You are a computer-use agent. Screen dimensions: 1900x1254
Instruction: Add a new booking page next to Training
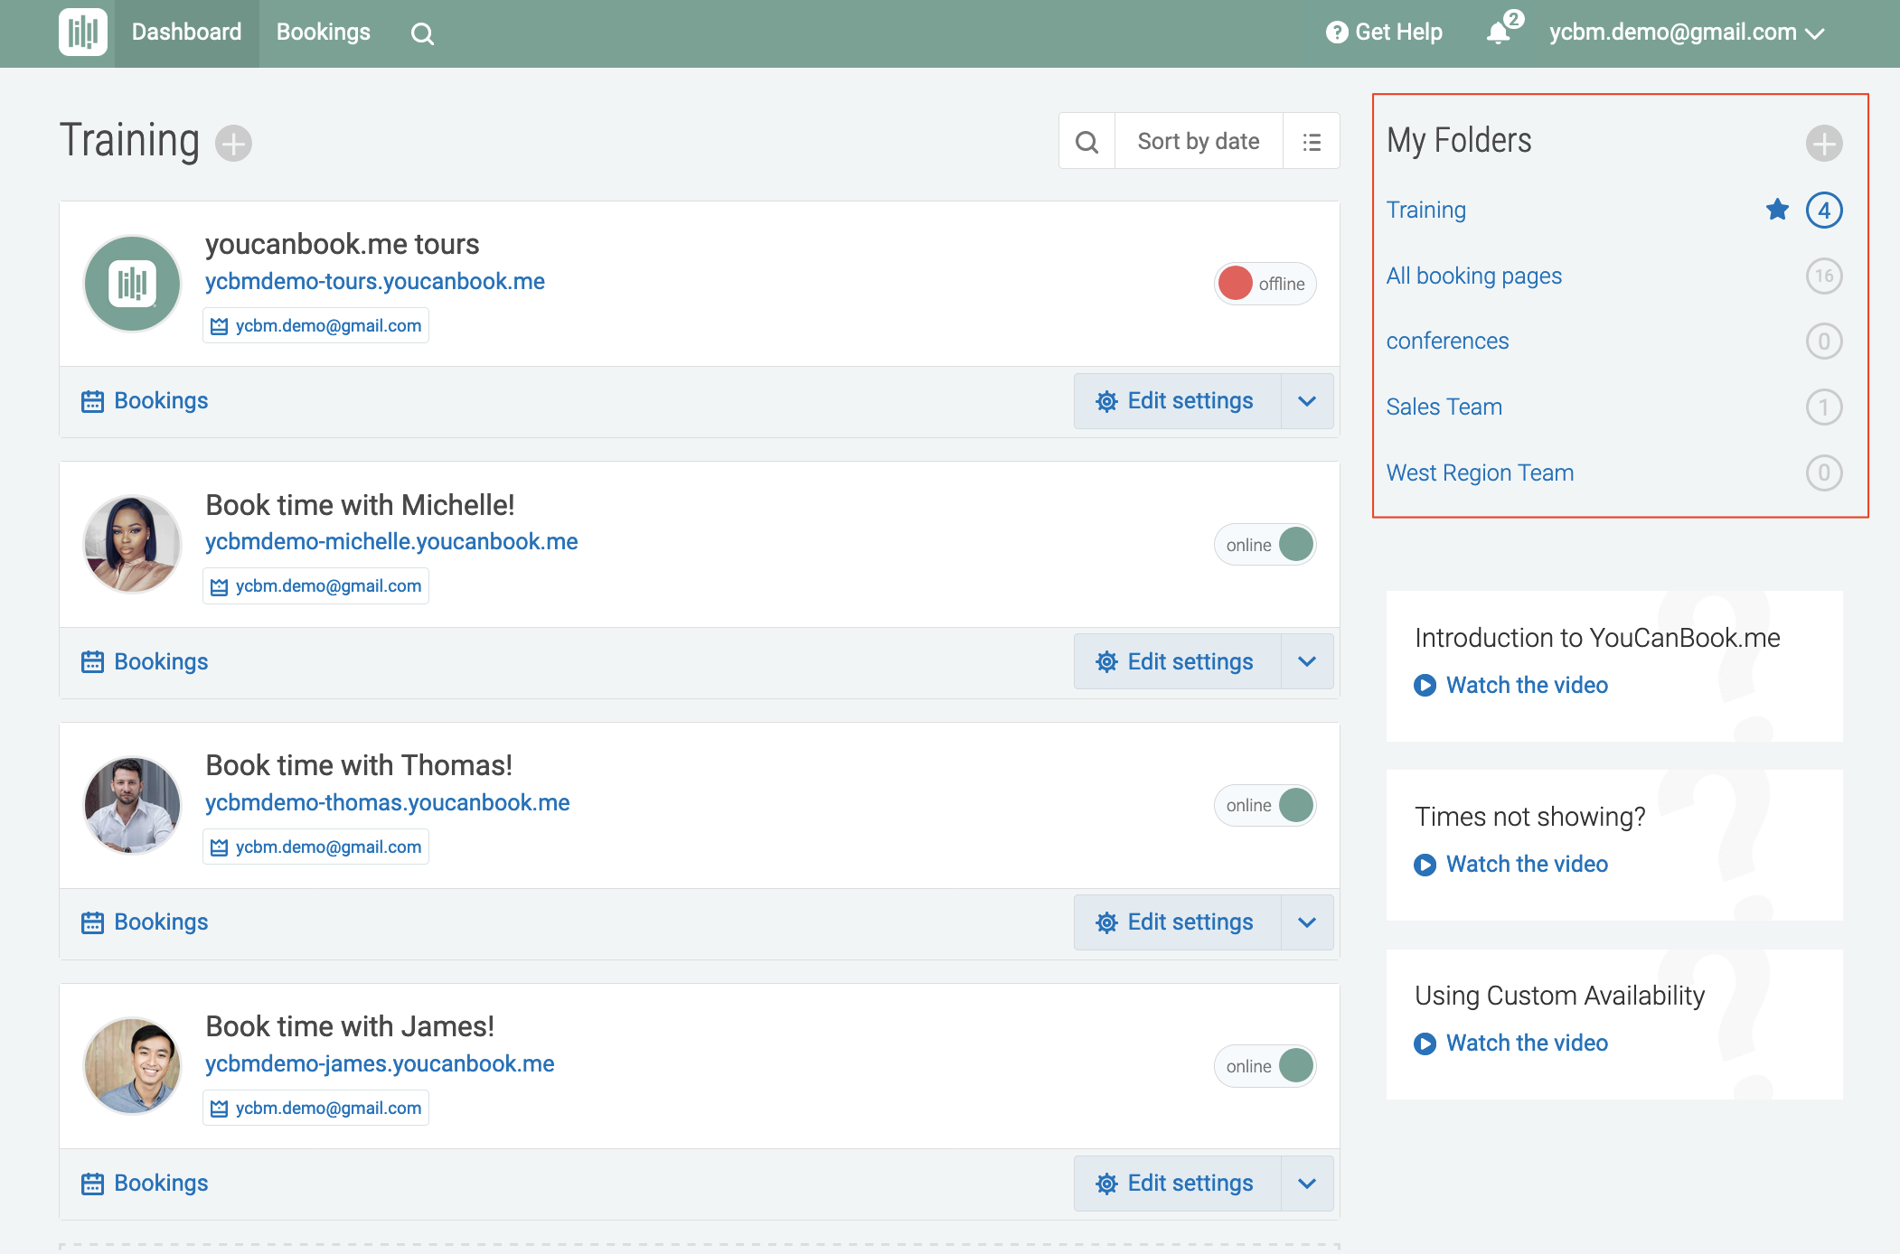(x=233, y=143)
